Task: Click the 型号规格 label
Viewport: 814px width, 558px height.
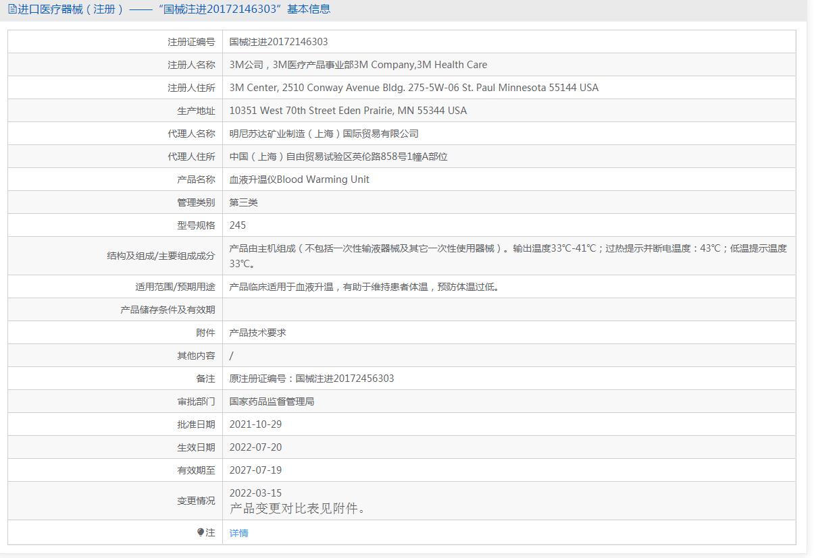Action: [197, 225]
